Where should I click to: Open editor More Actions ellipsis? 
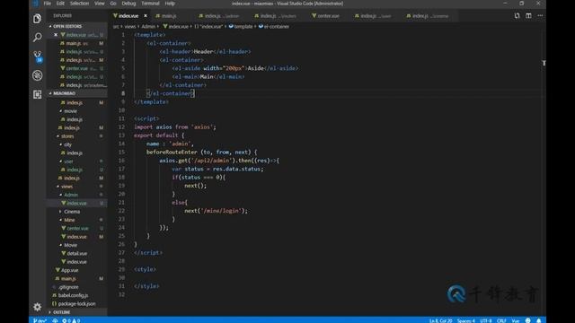coord(540,16)
